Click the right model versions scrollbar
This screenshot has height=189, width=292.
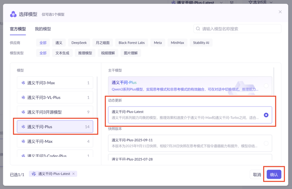pos(274,82)
